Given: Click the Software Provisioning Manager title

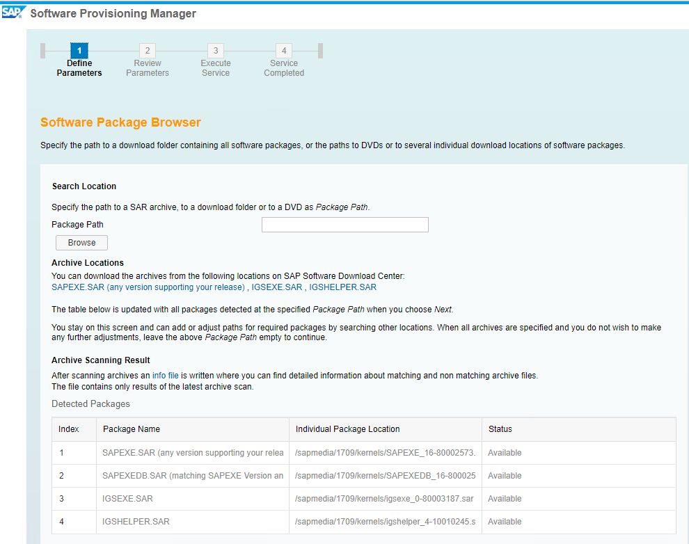Looking at the screenshot, I should coord(113,13).
